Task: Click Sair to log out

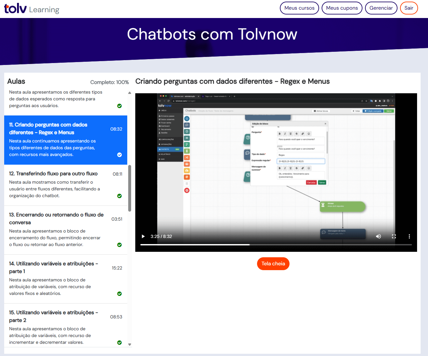Action: coord(409,8)
